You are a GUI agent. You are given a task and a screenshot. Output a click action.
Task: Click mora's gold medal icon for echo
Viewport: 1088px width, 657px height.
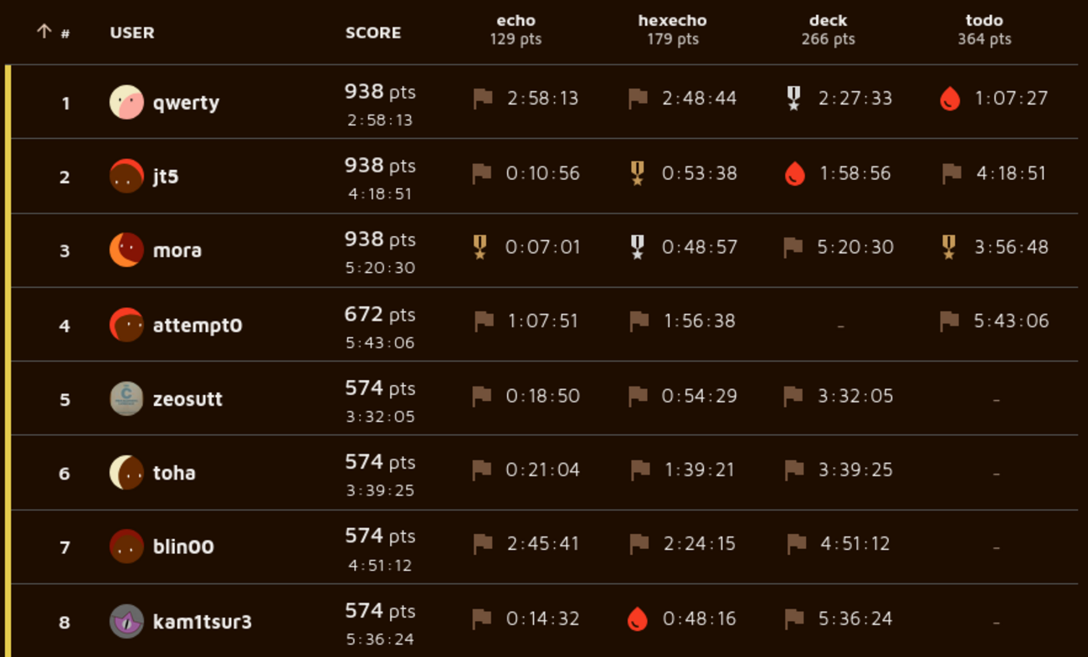tap(480, 247)
